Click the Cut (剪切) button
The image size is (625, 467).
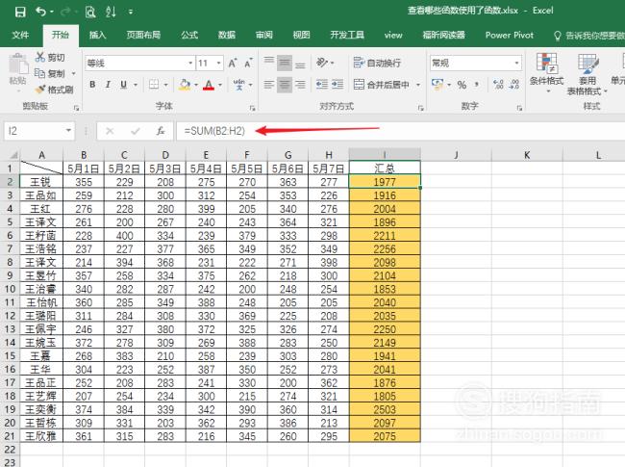[x=50, y=58]
